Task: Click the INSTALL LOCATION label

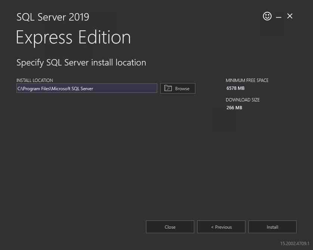Action: pyautogui.click(x=34, y=80)
